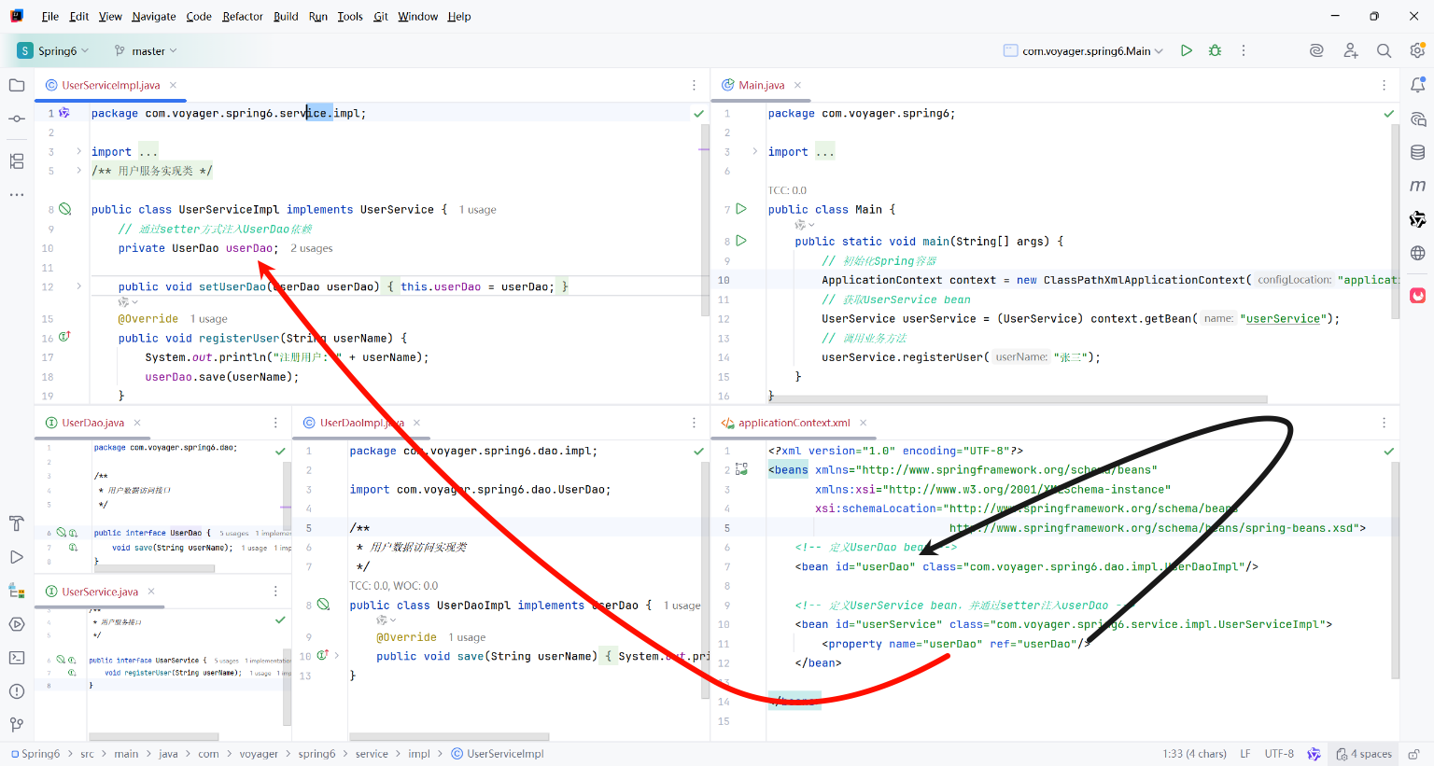Click run gutter icon beside class Main
Screen dimensions: 1434x766
(741, 209)
